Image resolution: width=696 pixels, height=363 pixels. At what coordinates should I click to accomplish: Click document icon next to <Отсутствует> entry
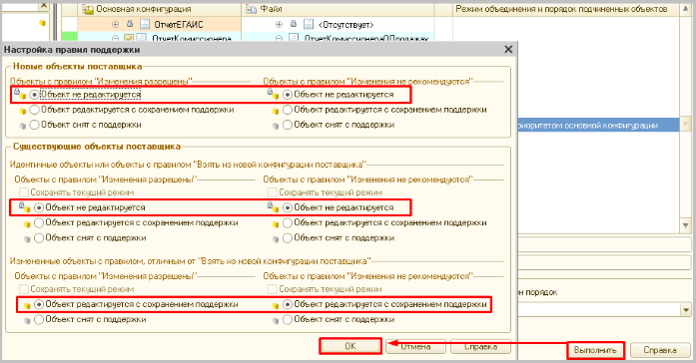coord(308,24)
